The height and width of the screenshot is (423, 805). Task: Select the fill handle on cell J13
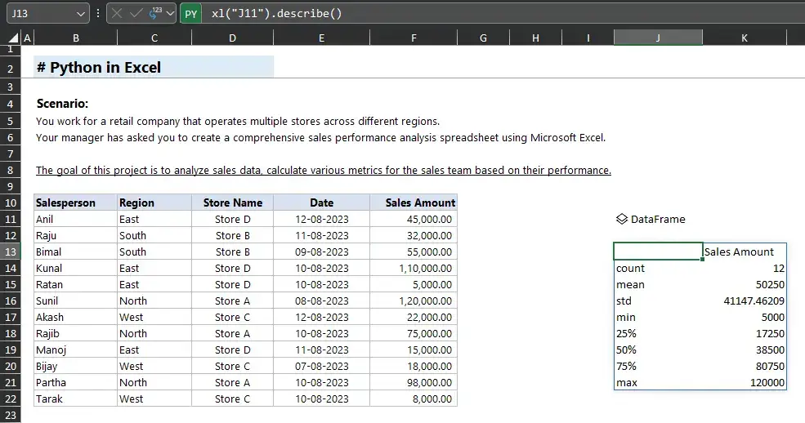click(702, 260)
